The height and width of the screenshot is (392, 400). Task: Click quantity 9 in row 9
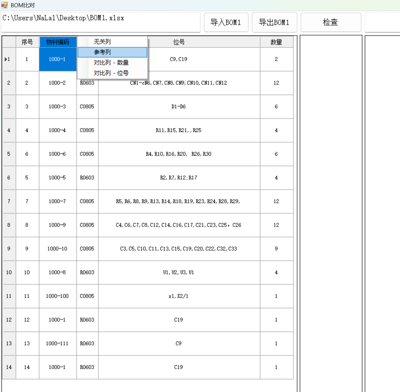tap(276, 249)
